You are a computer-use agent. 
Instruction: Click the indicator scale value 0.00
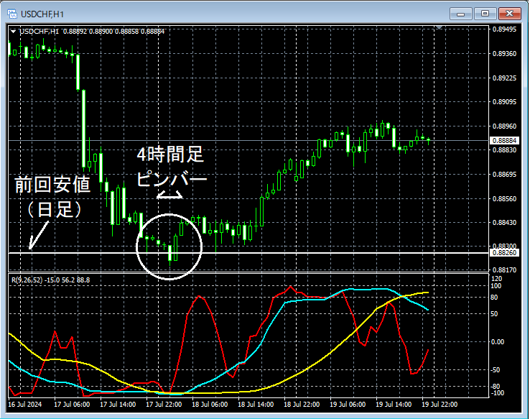pyautogui.click(x=498, y=342)
